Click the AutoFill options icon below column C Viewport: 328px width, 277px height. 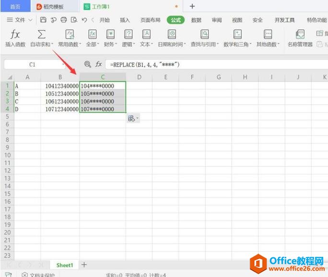[133, 118]
